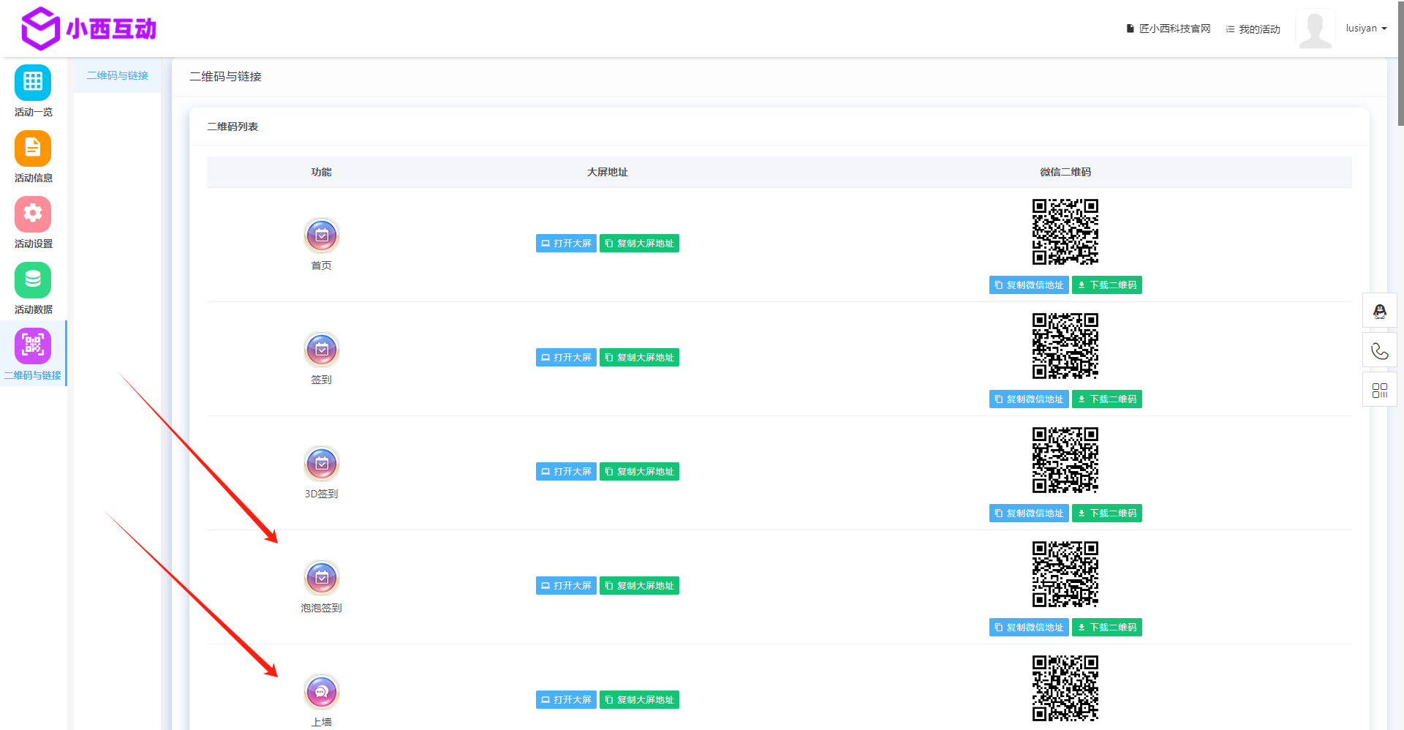
Task: Click 打开大屏 for 首页
Action: click(566, 244)
